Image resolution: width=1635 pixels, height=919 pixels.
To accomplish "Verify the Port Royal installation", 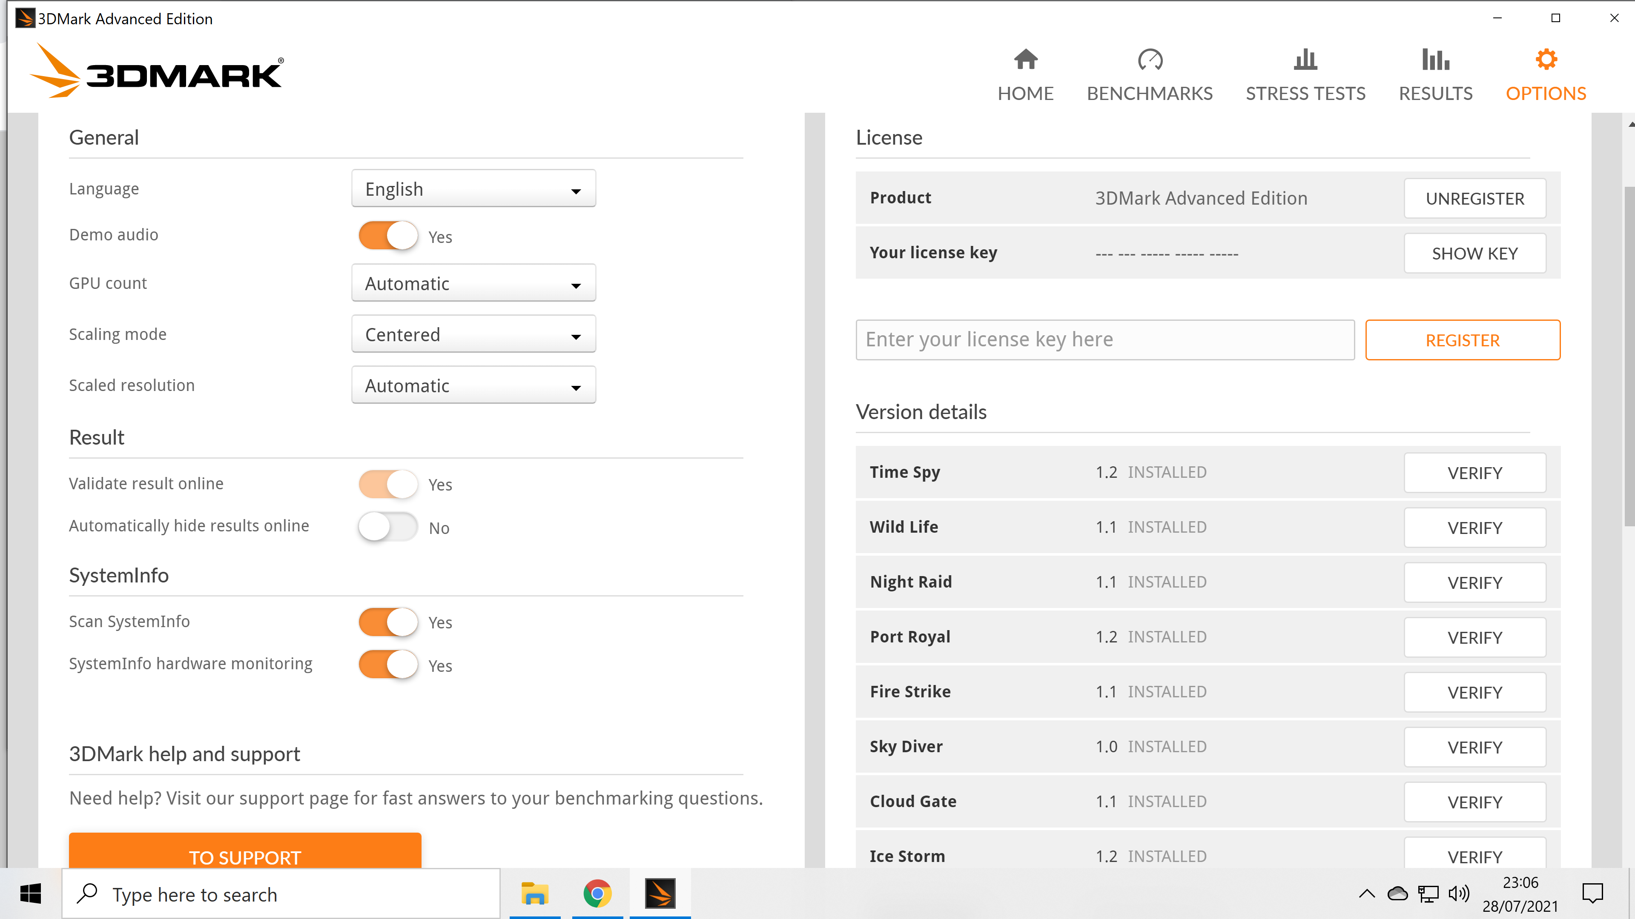I will (x=1474, y=637).
